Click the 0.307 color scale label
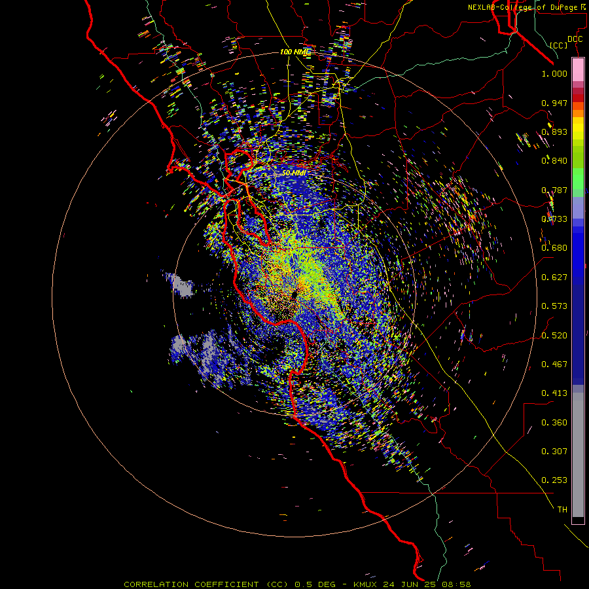This screenshot has width=589, height=589. [x=554, y=452]
